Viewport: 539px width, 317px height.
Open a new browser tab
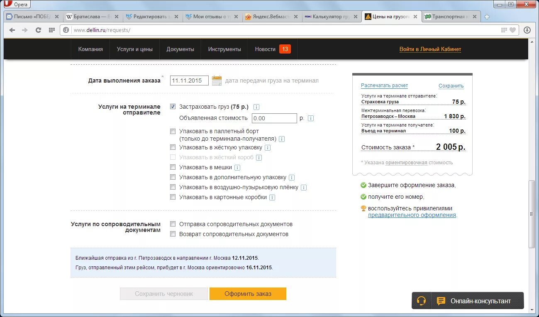click(487, 17)
